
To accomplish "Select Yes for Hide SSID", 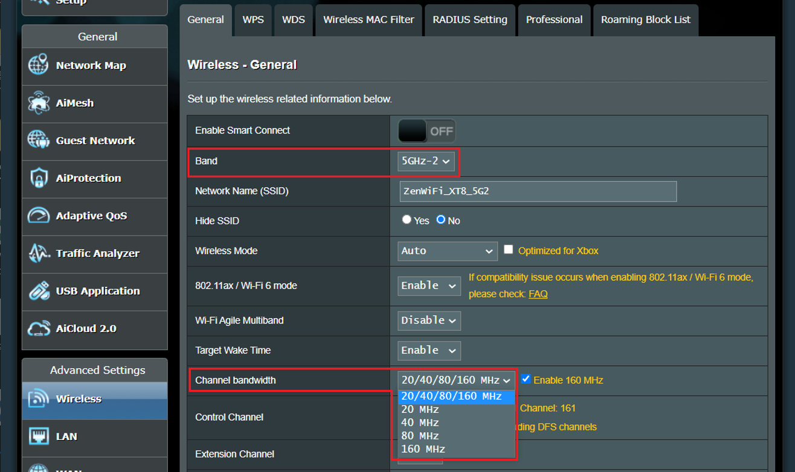I will pos(407,220).
